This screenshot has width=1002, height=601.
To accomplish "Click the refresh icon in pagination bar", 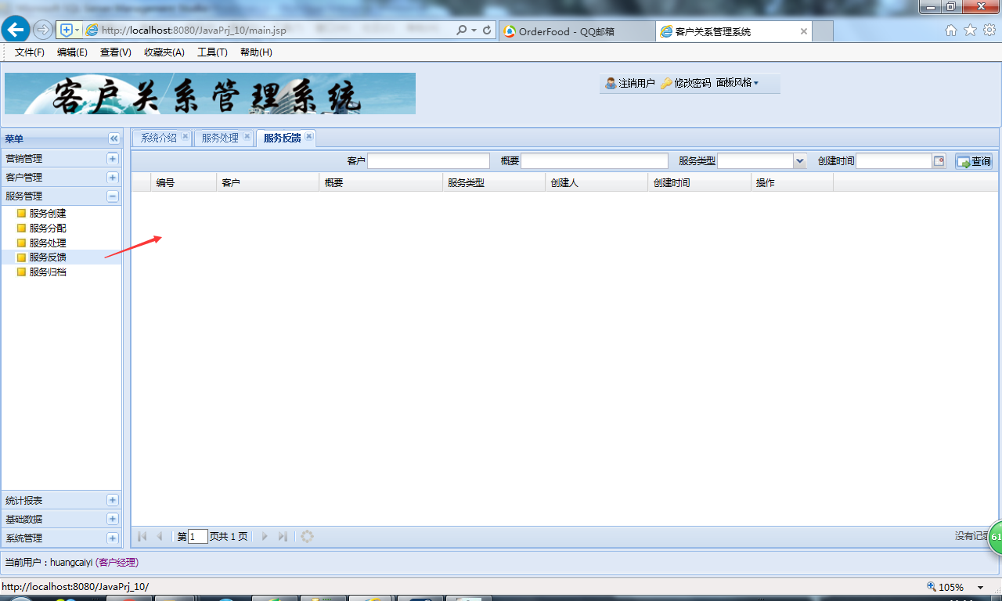I will (306, 536).
